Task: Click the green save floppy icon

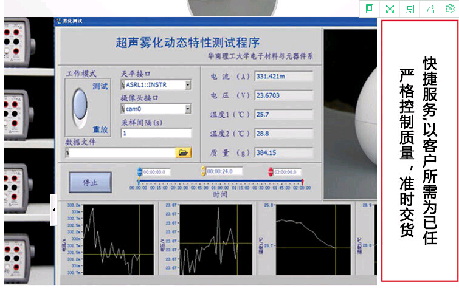Action: [x=410, y=9]
